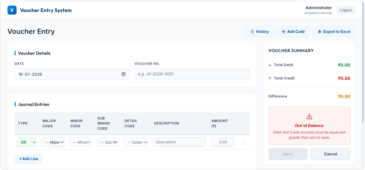Screen dimensions: 365x170
Task: Click the DESCRIPTION column header
Action: pyautogui.click(x=166, y=123)
